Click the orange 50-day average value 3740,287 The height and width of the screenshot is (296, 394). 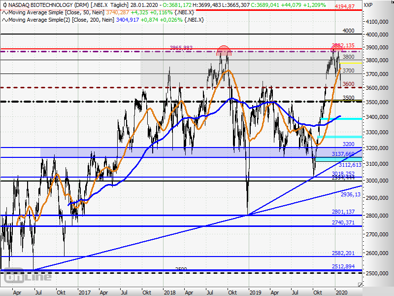point(118,13)
